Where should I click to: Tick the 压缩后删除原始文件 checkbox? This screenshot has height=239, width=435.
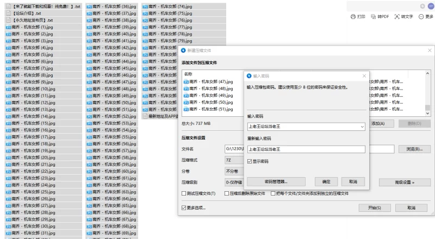[227, 193]
